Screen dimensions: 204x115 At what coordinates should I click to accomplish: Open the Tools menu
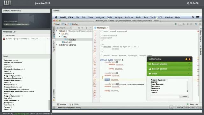(153, 17)
